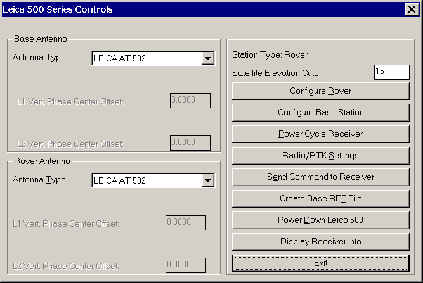The image size is (423, 283).
Task: Open Configure Base Station settings
Action: point(320,113)
